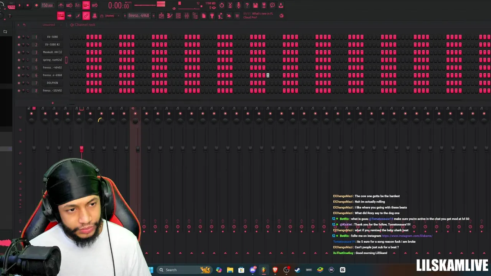Screen dimensions: 491x276
Task: Click the microphone one-click recording icon
Action: pos(239,5)
